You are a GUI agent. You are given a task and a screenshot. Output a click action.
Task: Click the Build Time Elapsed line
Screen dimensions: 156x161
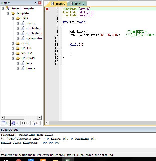pyautogui.click(x=30, y=143)
